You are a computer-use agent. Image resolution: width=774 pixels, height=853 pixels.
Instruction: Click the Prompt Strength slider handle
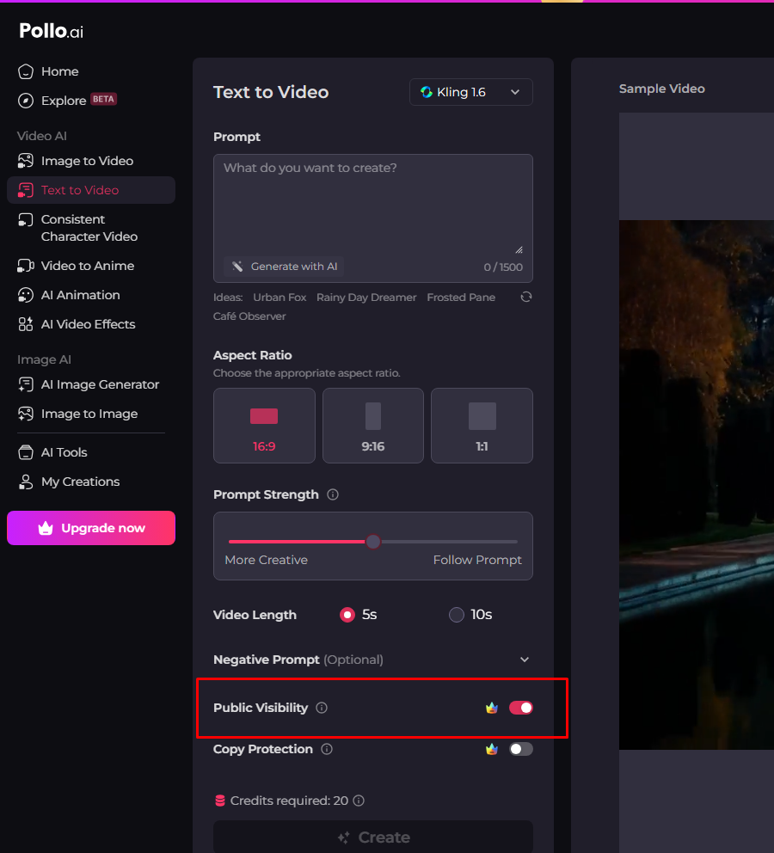373,542
